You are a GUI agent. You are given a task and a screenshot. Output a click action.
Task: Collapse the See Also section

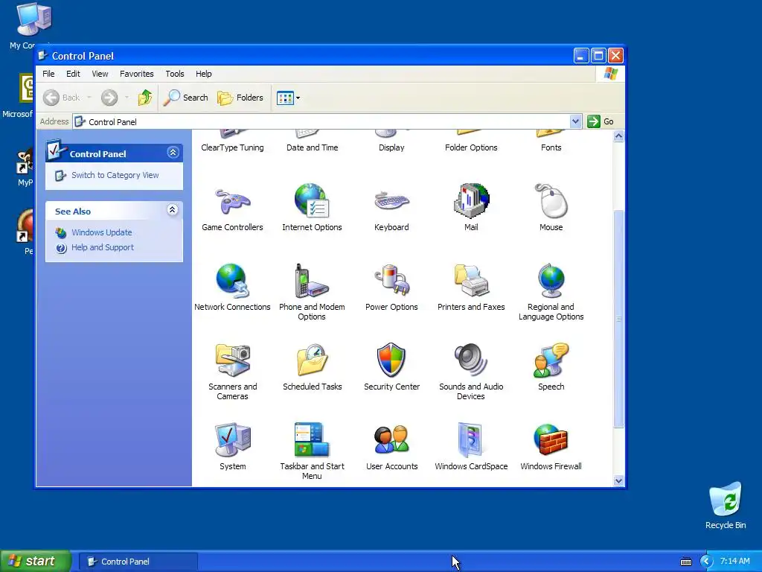point(172,209)
